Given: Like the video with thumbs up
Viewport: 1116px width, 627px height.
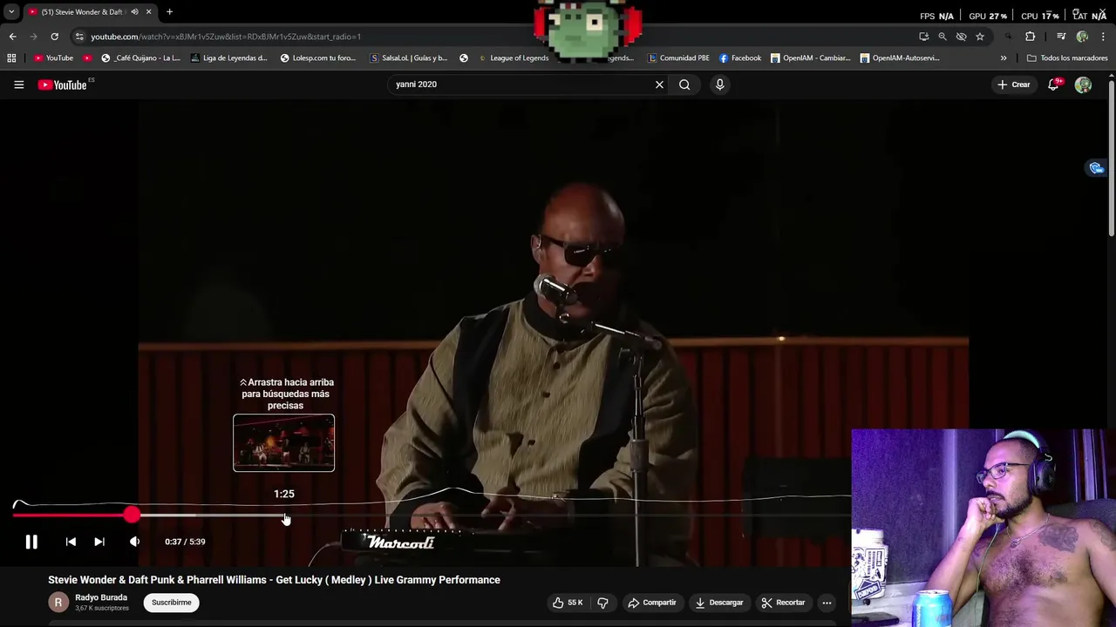Looking at the screenshot, I should tap(567, 603).
